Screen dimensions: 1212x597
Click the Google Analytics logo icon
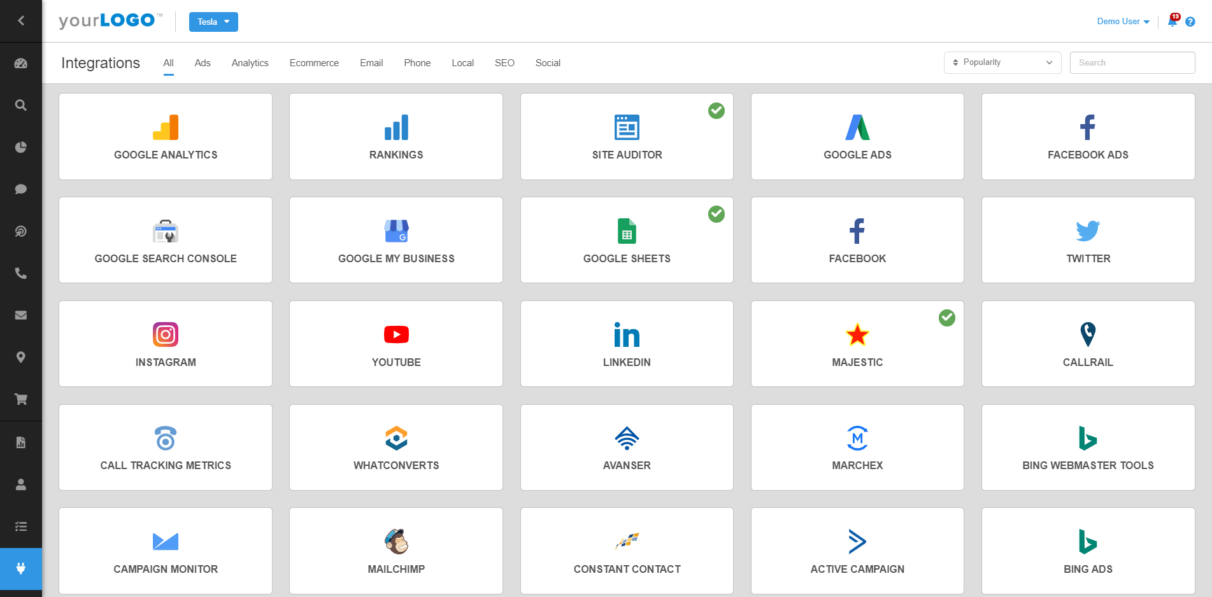(166, 127)
